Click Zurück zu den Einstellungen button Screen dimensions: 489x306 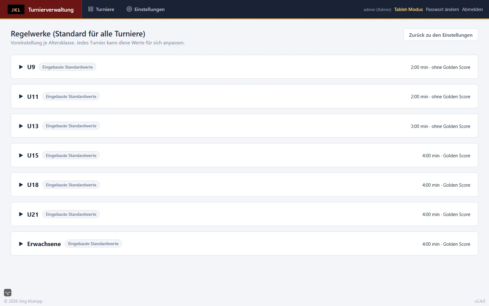pos(441,35)
